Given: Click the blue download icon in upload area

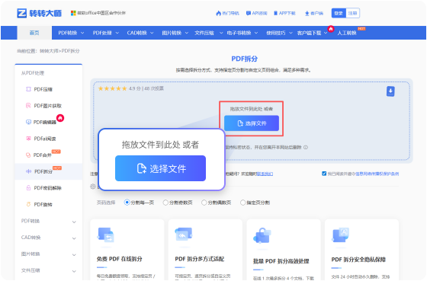Looking at the screenshot, I should (390, 91).
